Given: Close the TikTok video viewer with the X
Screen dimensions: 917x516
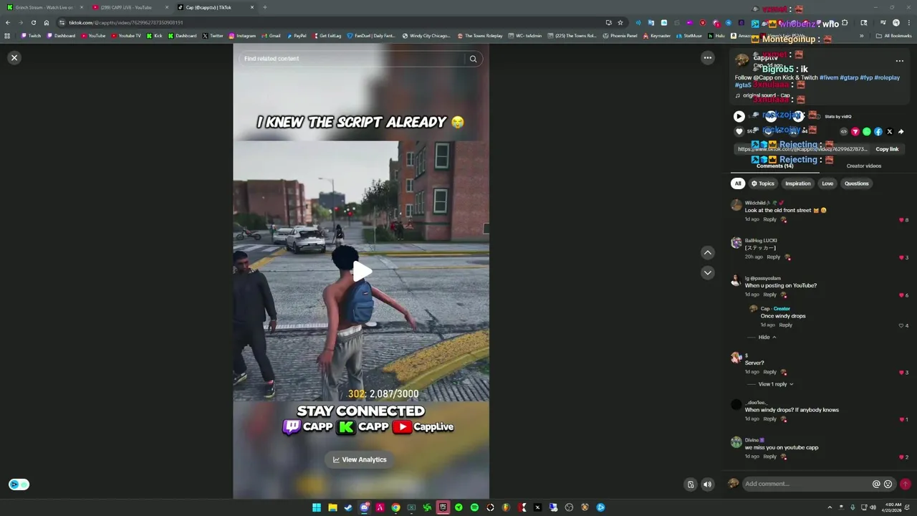Looking at the screenshot, I should (14, 58).
